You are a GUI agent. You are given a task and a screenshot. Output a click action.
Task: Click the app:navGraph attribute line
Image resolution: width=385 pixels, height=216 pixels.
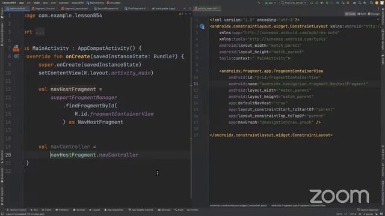tap(274, 122)
